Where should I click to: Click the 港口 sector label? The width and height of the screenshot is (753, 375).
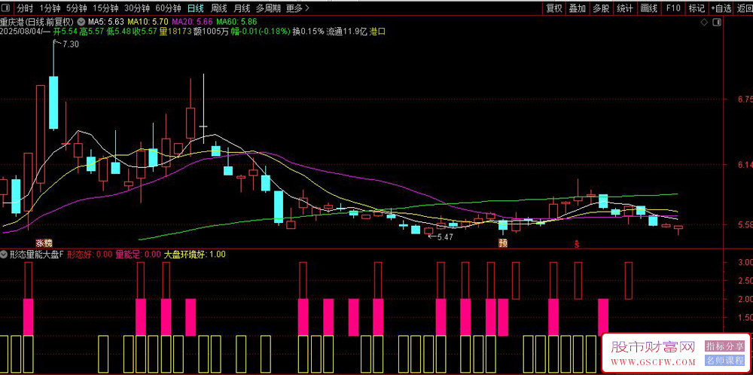377,32
